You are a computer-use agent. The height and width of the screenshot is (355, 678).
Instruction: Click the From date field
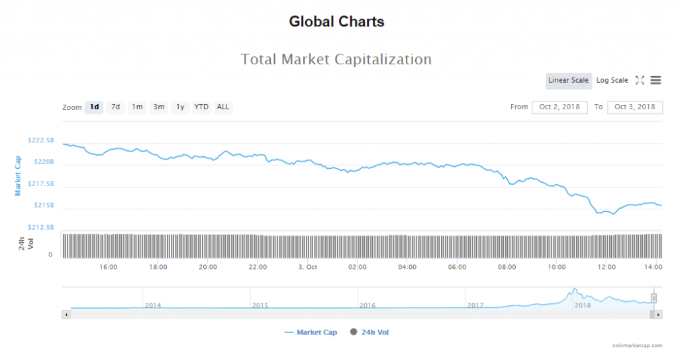click(x=559, y=107)
